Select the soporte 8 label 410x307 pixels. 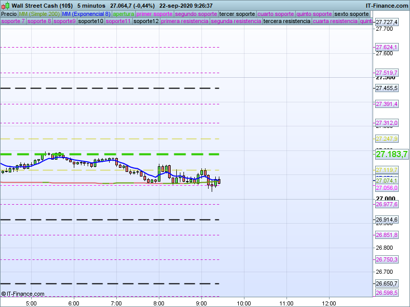tap(39, 21)
